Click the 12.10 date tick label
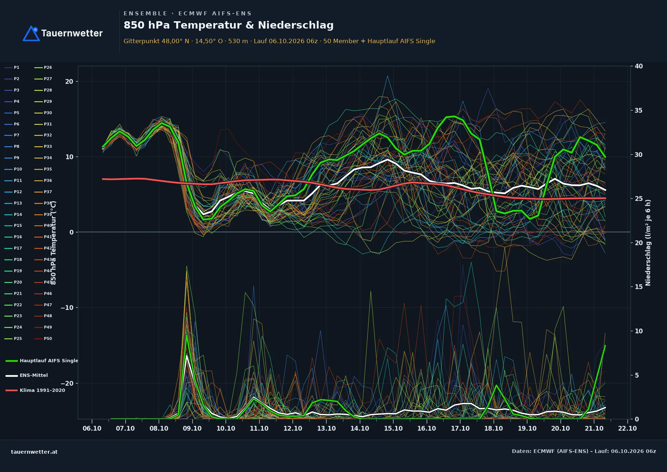Screen dimensions: 667x472 coord(293,428)
